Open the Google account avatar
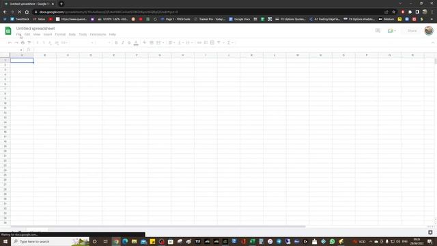This screenshot has height=246, width=437. click(429, 31)
